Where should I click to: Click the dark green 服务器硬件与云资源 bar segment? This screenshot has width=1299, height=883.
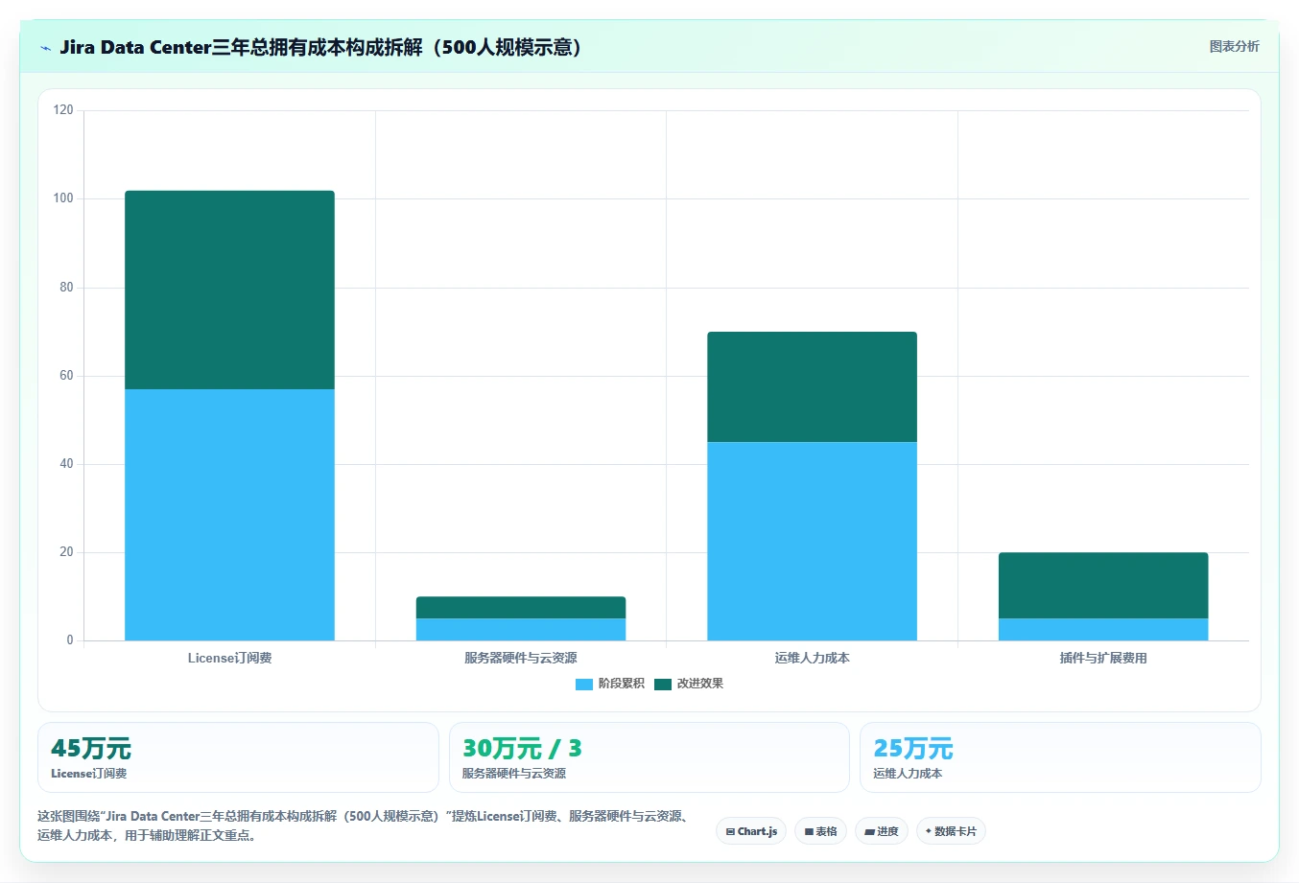pyautogui.click(x=521, y=608)
